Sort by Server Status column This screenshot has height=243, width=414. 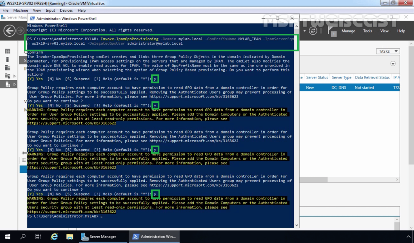pos(317,77)
